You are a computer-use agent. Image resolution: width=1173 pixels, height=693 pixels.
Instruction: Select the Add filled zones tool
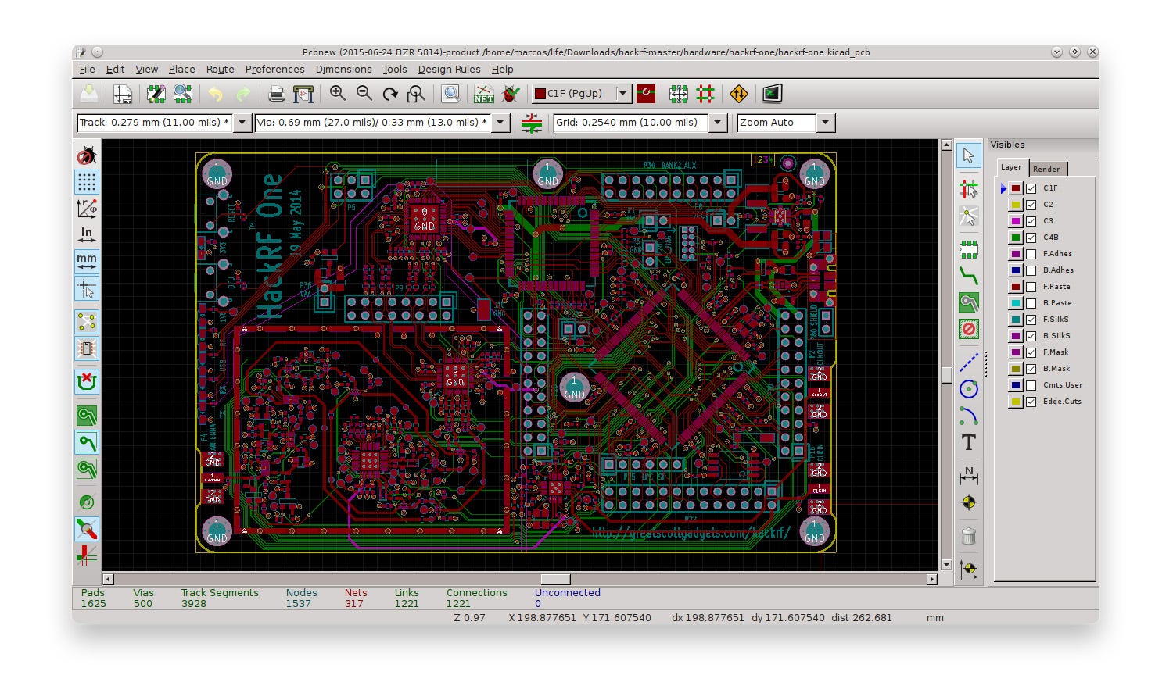969,302
